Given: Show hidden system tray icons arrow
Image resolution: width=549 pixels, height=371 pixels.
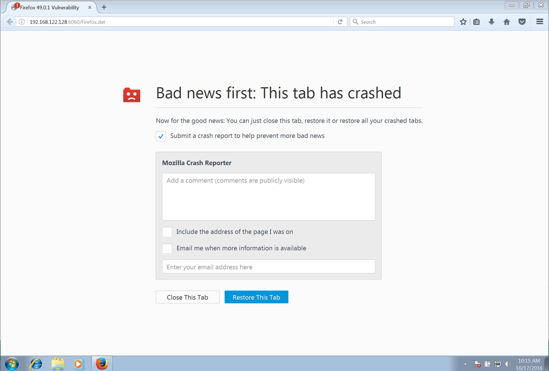Looking at the screenshot, I should click(465, 364).
